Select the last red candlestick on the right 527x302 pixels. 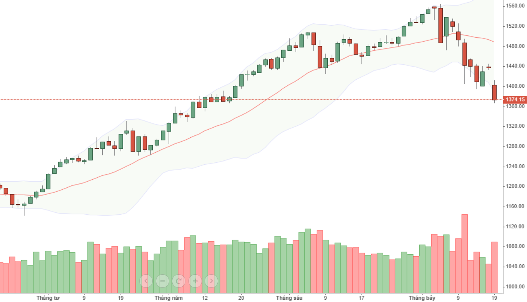[x=494, y=93]
